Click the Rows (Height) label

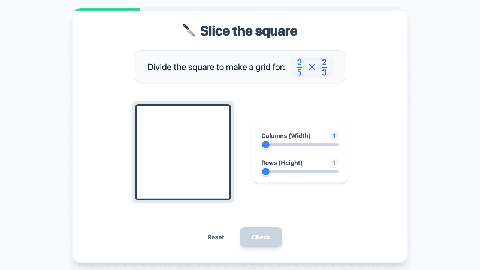tap(282, 163)
